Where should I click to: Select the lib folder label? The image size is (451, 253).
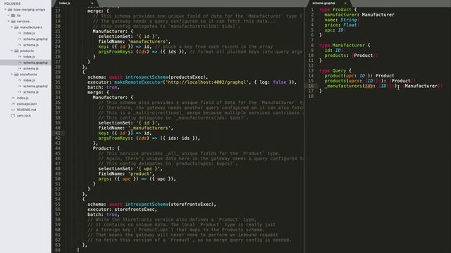pos(18,15)
